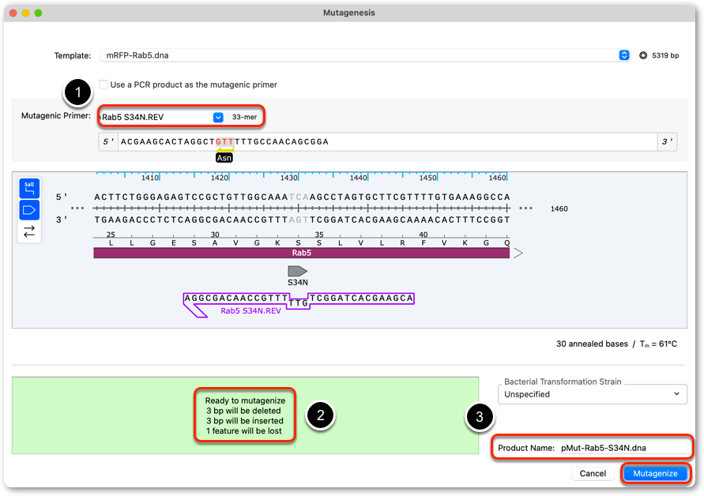Image resolution: width=704 pixels, height=496 pixels.
Task: Click the Product Name input field
Action: (x=623, y=448)
